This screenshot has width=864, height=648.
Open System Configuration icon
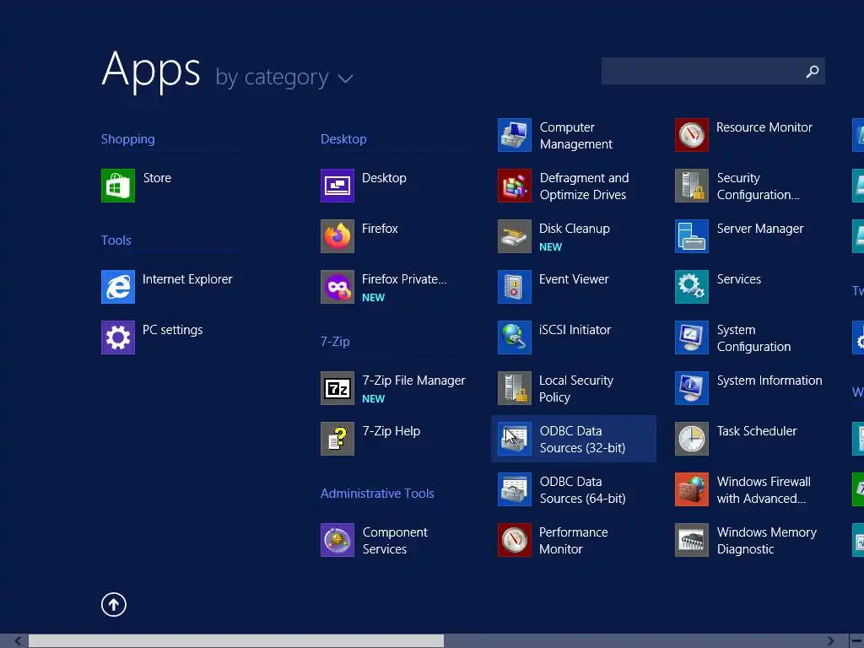coord(692,337)
